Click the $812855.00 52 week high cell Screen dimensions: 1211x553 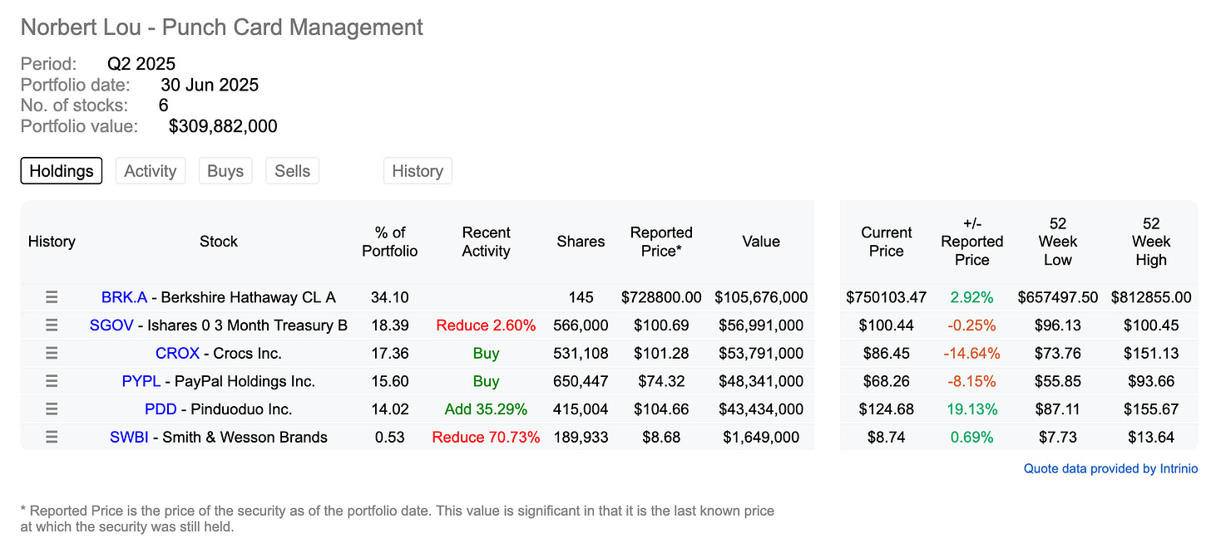(x=1151, y=297)
